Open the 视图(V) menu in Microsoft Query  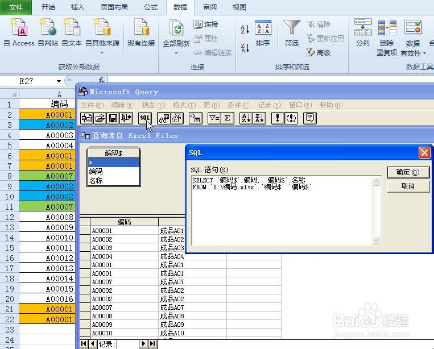[x=154, y=105]
